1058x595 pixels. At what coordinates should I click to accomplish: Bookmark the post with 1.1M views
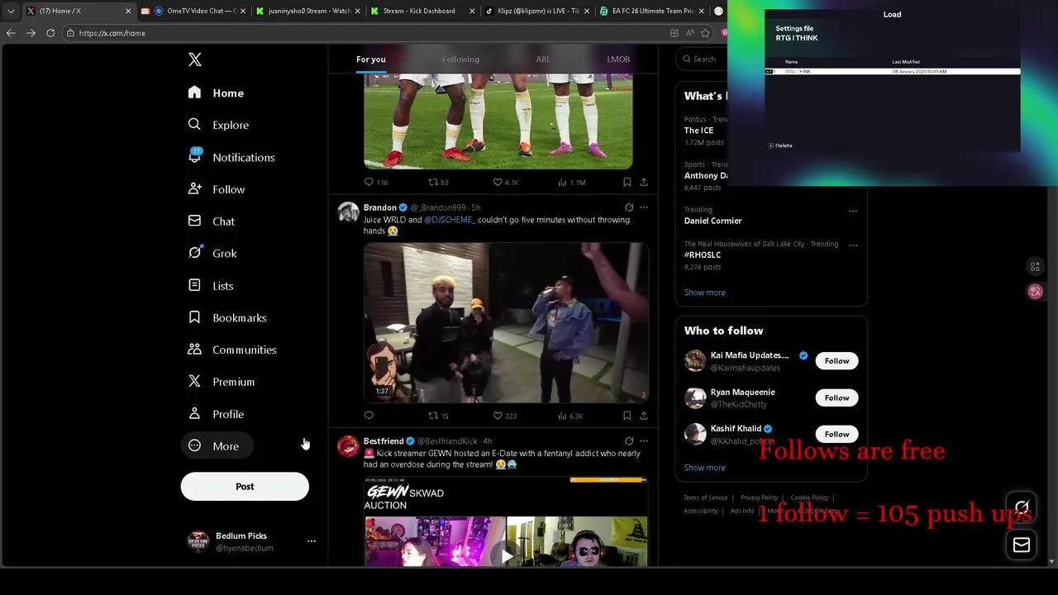(x=627, y=182)
